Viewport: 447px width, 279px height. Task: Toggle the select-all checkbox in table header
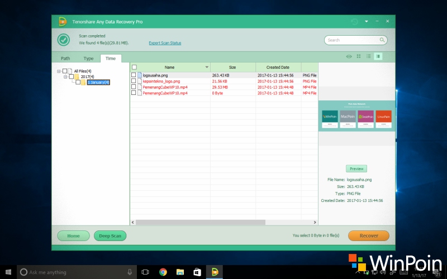(134, 67)
